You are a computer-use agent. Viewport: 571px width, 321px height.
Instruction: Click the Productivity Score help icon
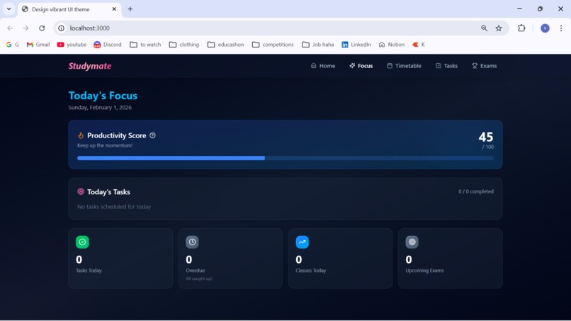click(152, 135)
